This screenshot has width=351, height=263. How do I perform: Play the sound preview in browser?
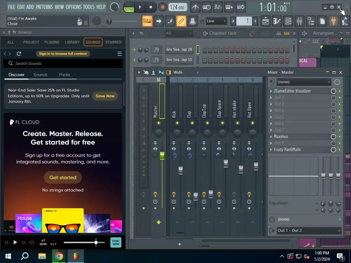(x=15, y=242)
